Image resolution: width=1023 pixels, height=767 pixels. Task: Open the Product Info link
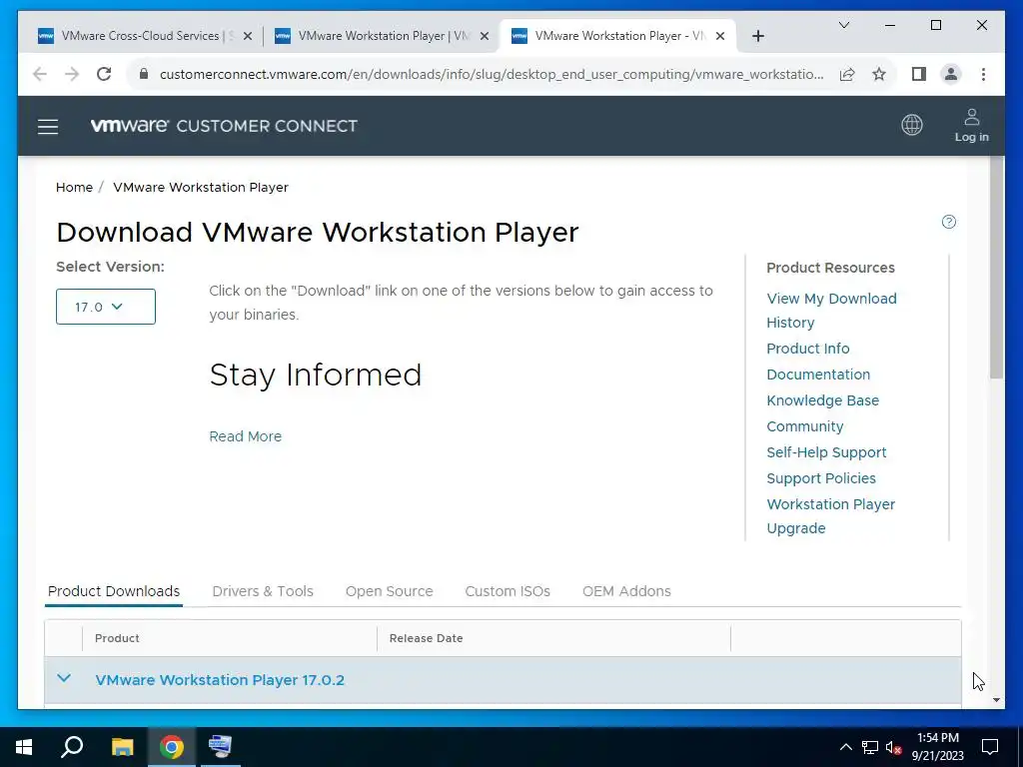tap(807, 349)
